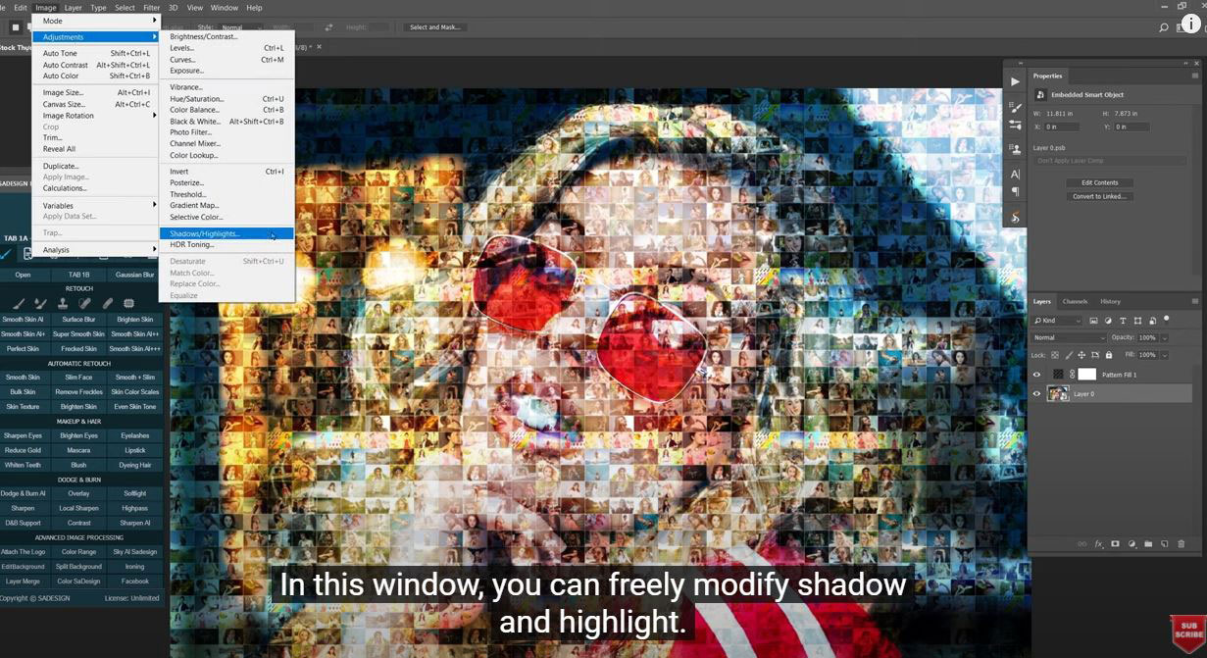Hide the Pattern Fill 1 layer
The height and width of the screenshot is (658, 1207).
(x=1036, y=375)
